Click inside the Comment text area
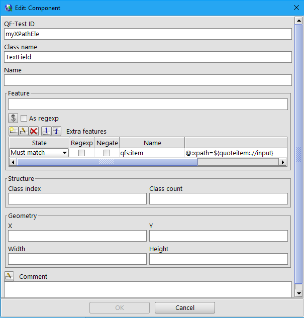304x318 pixels. 148,289
